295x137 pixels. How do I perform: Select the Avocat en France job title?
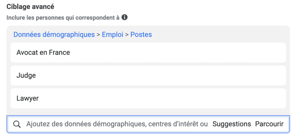click(x=43, y=53)
